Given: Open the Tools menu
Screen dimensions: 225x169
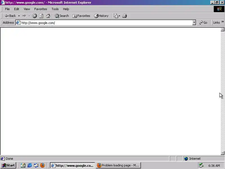Looking at the screenshot, I should click(x=55, y=9).
